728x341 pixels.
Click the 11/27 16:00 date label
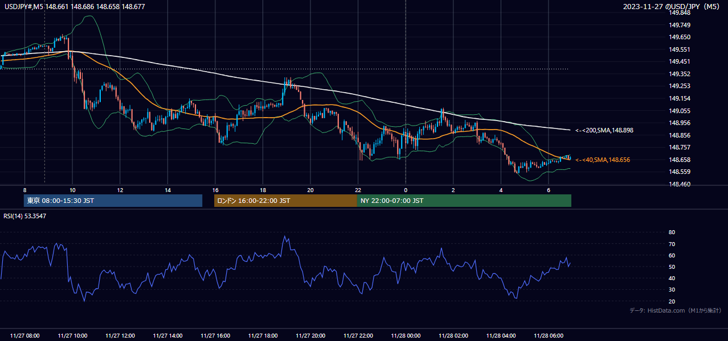tap(215, 336)
